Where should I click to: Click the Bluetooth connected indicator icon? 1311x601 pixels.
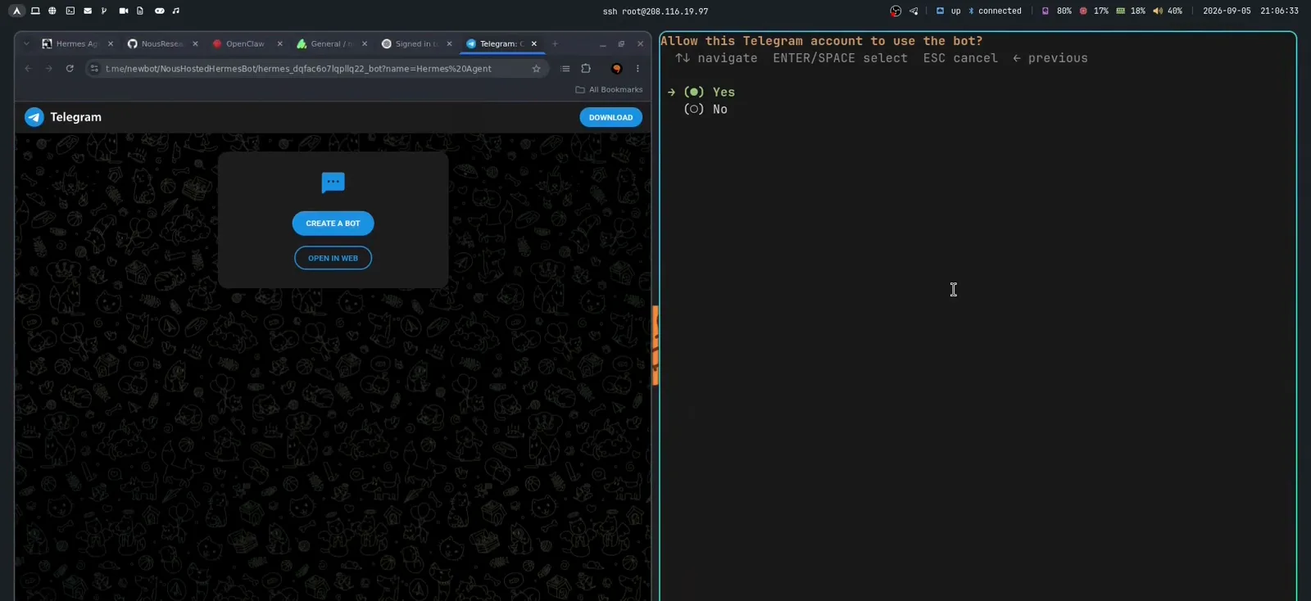971,11
